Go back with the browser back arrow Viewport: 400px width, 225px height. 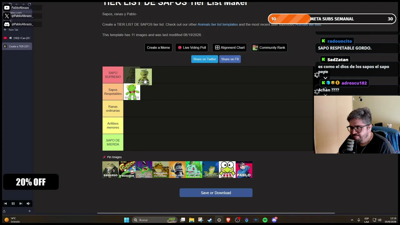click(x=17, y=4)
